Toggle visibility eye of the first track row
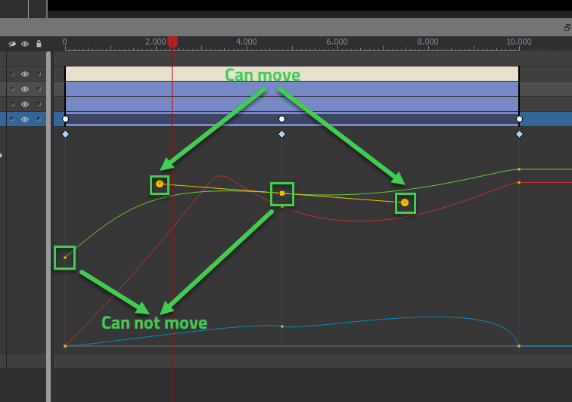This screenshot has width=572, height=402. coord(25,74)
